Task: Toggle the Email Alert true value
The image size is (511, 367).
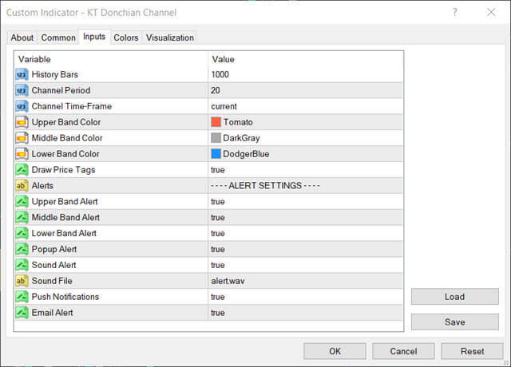Action: point(218,313)
